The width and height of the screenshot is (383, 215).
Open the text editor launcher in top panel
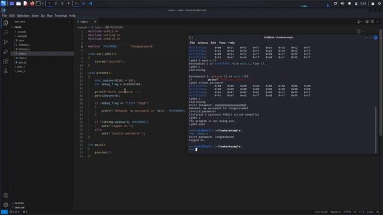coord(25,4)
